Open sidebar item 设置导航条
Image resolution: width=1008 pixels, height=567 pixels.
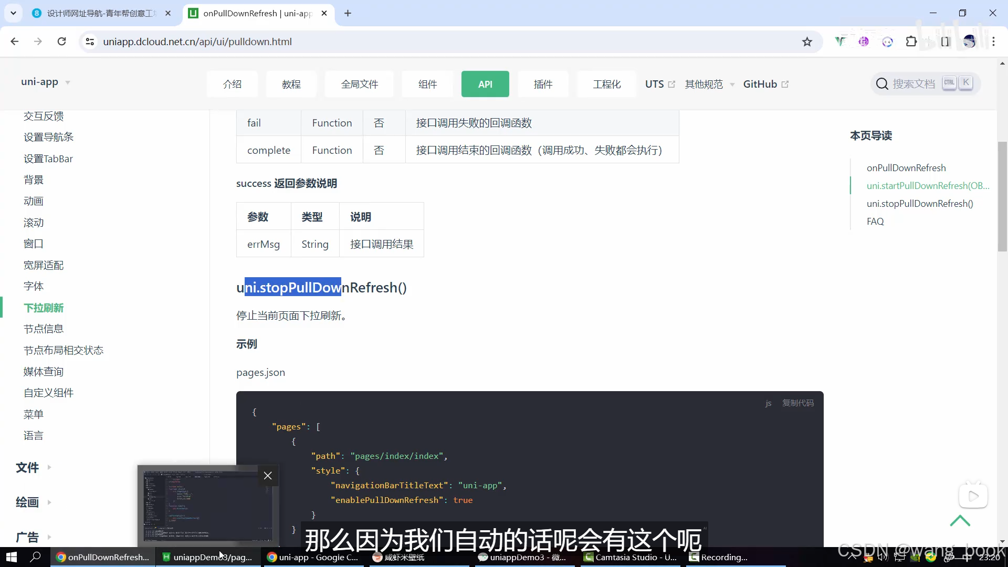click(48, 137)
